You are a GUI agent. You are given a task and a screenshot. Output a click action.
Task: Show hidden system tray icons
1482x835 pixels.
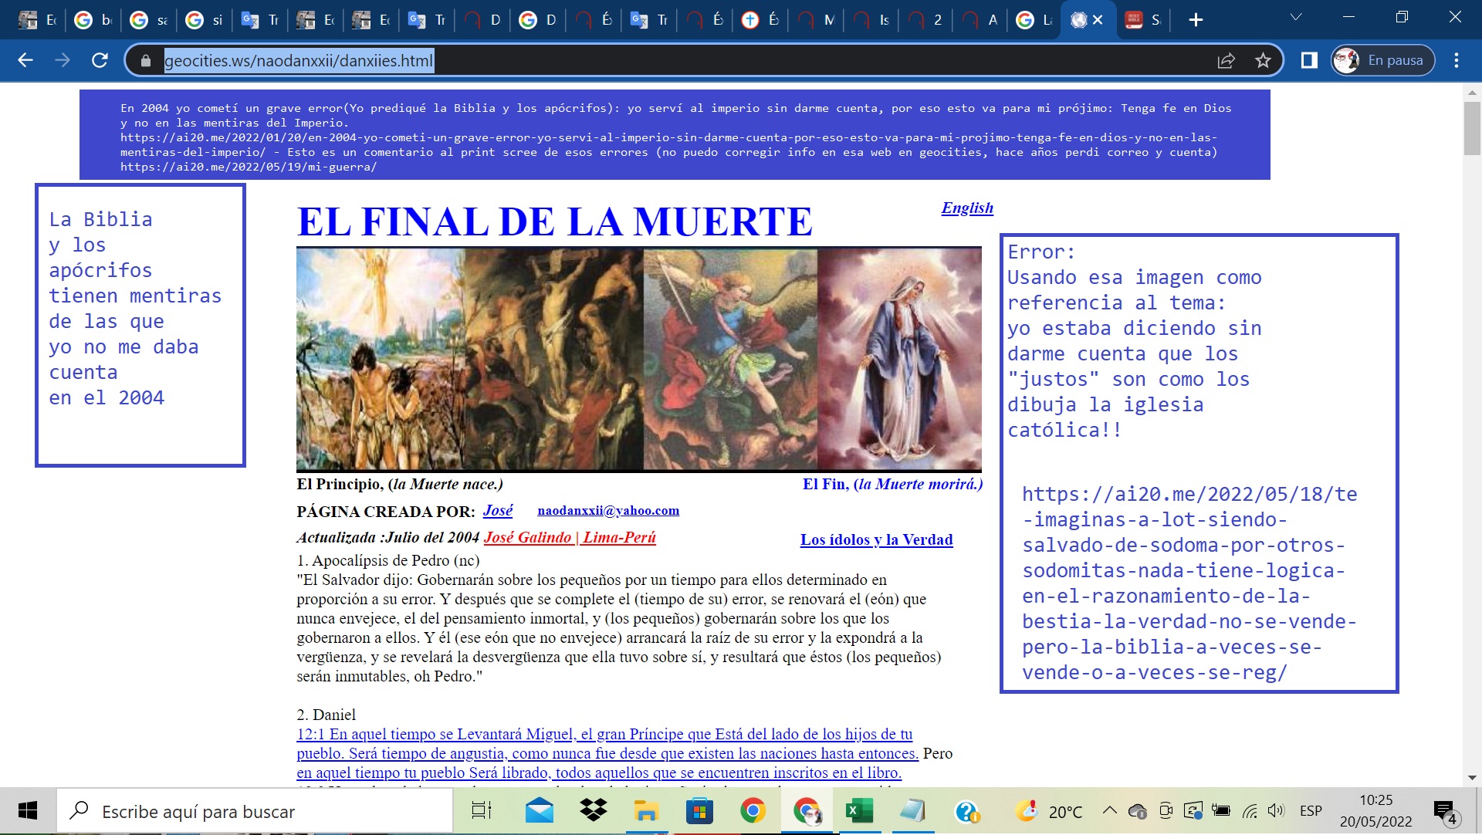click(1109, 811)
